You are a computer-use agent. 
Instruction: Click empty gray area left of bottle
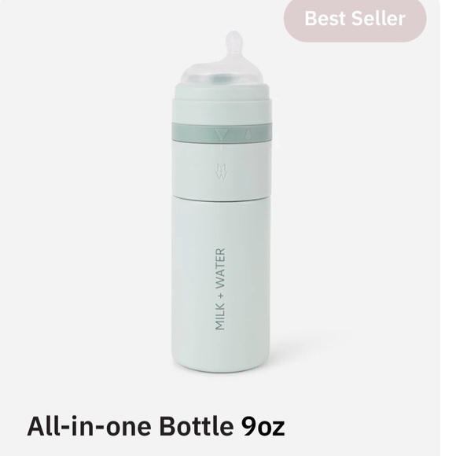(84, 204)
